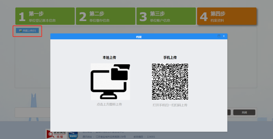Click the 关闭 button

click(244, 112)
